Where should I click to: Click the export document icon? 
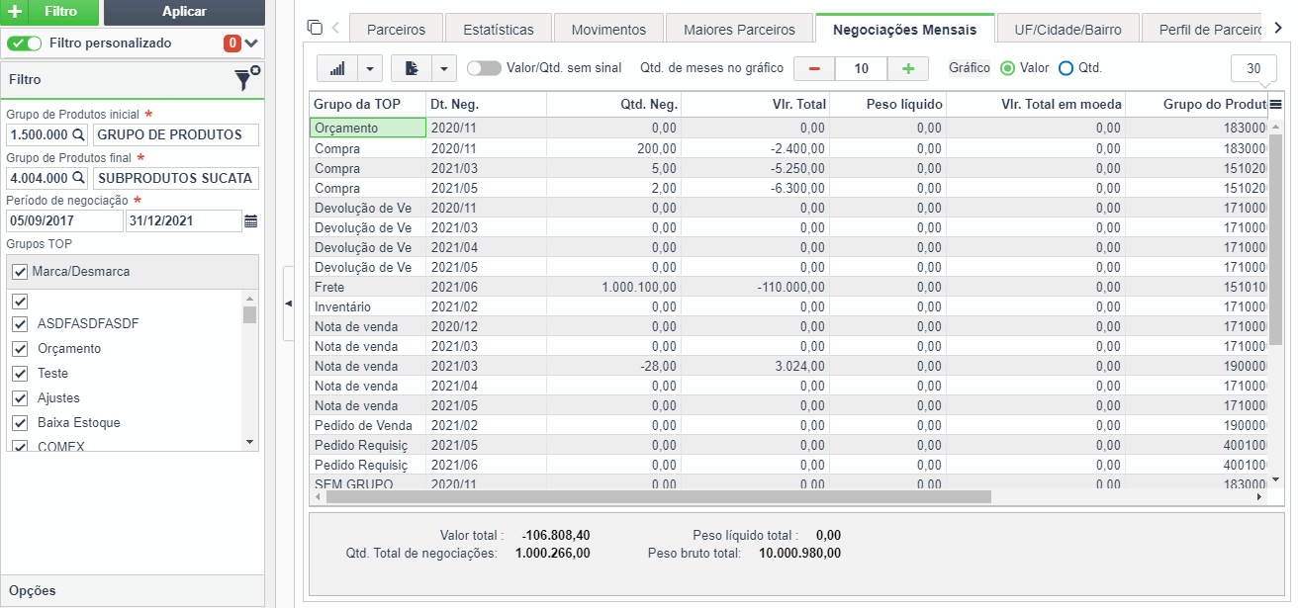coord(412,68)
